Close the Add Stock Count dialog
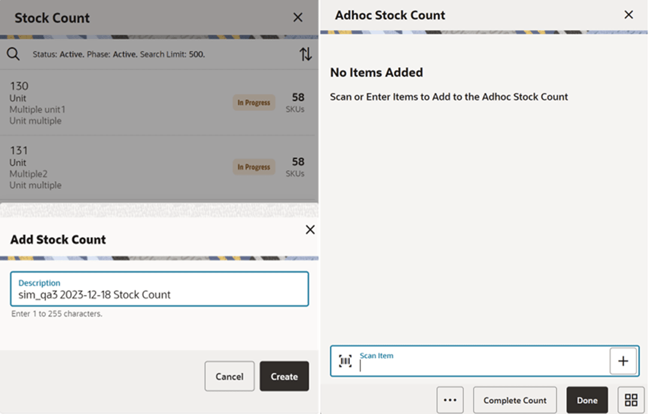The width and height of the screenshot is (650, 414). (310, 229)
